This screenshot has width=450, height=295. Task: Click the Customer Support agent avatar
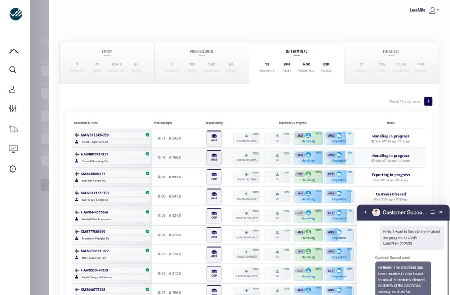pyautogui.click(x=376, y=212)
